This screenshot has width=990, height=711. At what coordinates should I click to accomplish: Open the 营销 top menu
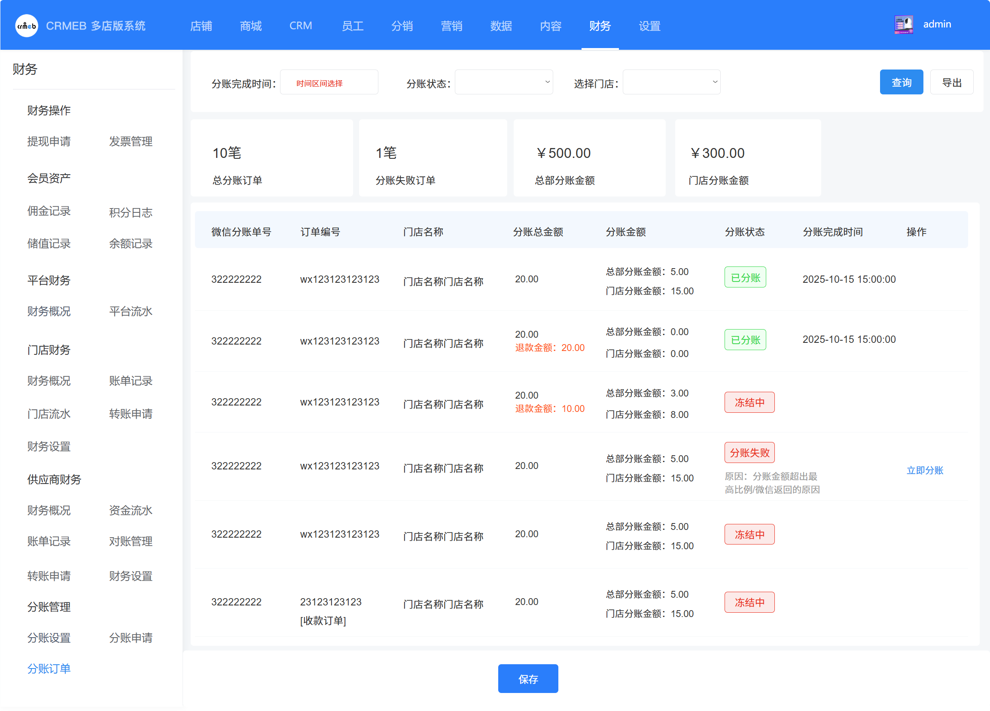pos(451,26)
